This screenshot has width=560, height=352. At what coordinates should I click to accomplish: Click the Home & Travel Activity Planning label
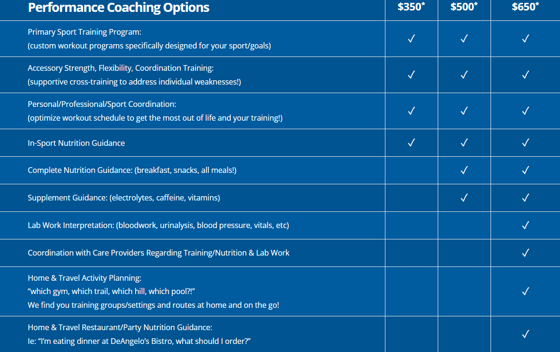click(84, 278)
